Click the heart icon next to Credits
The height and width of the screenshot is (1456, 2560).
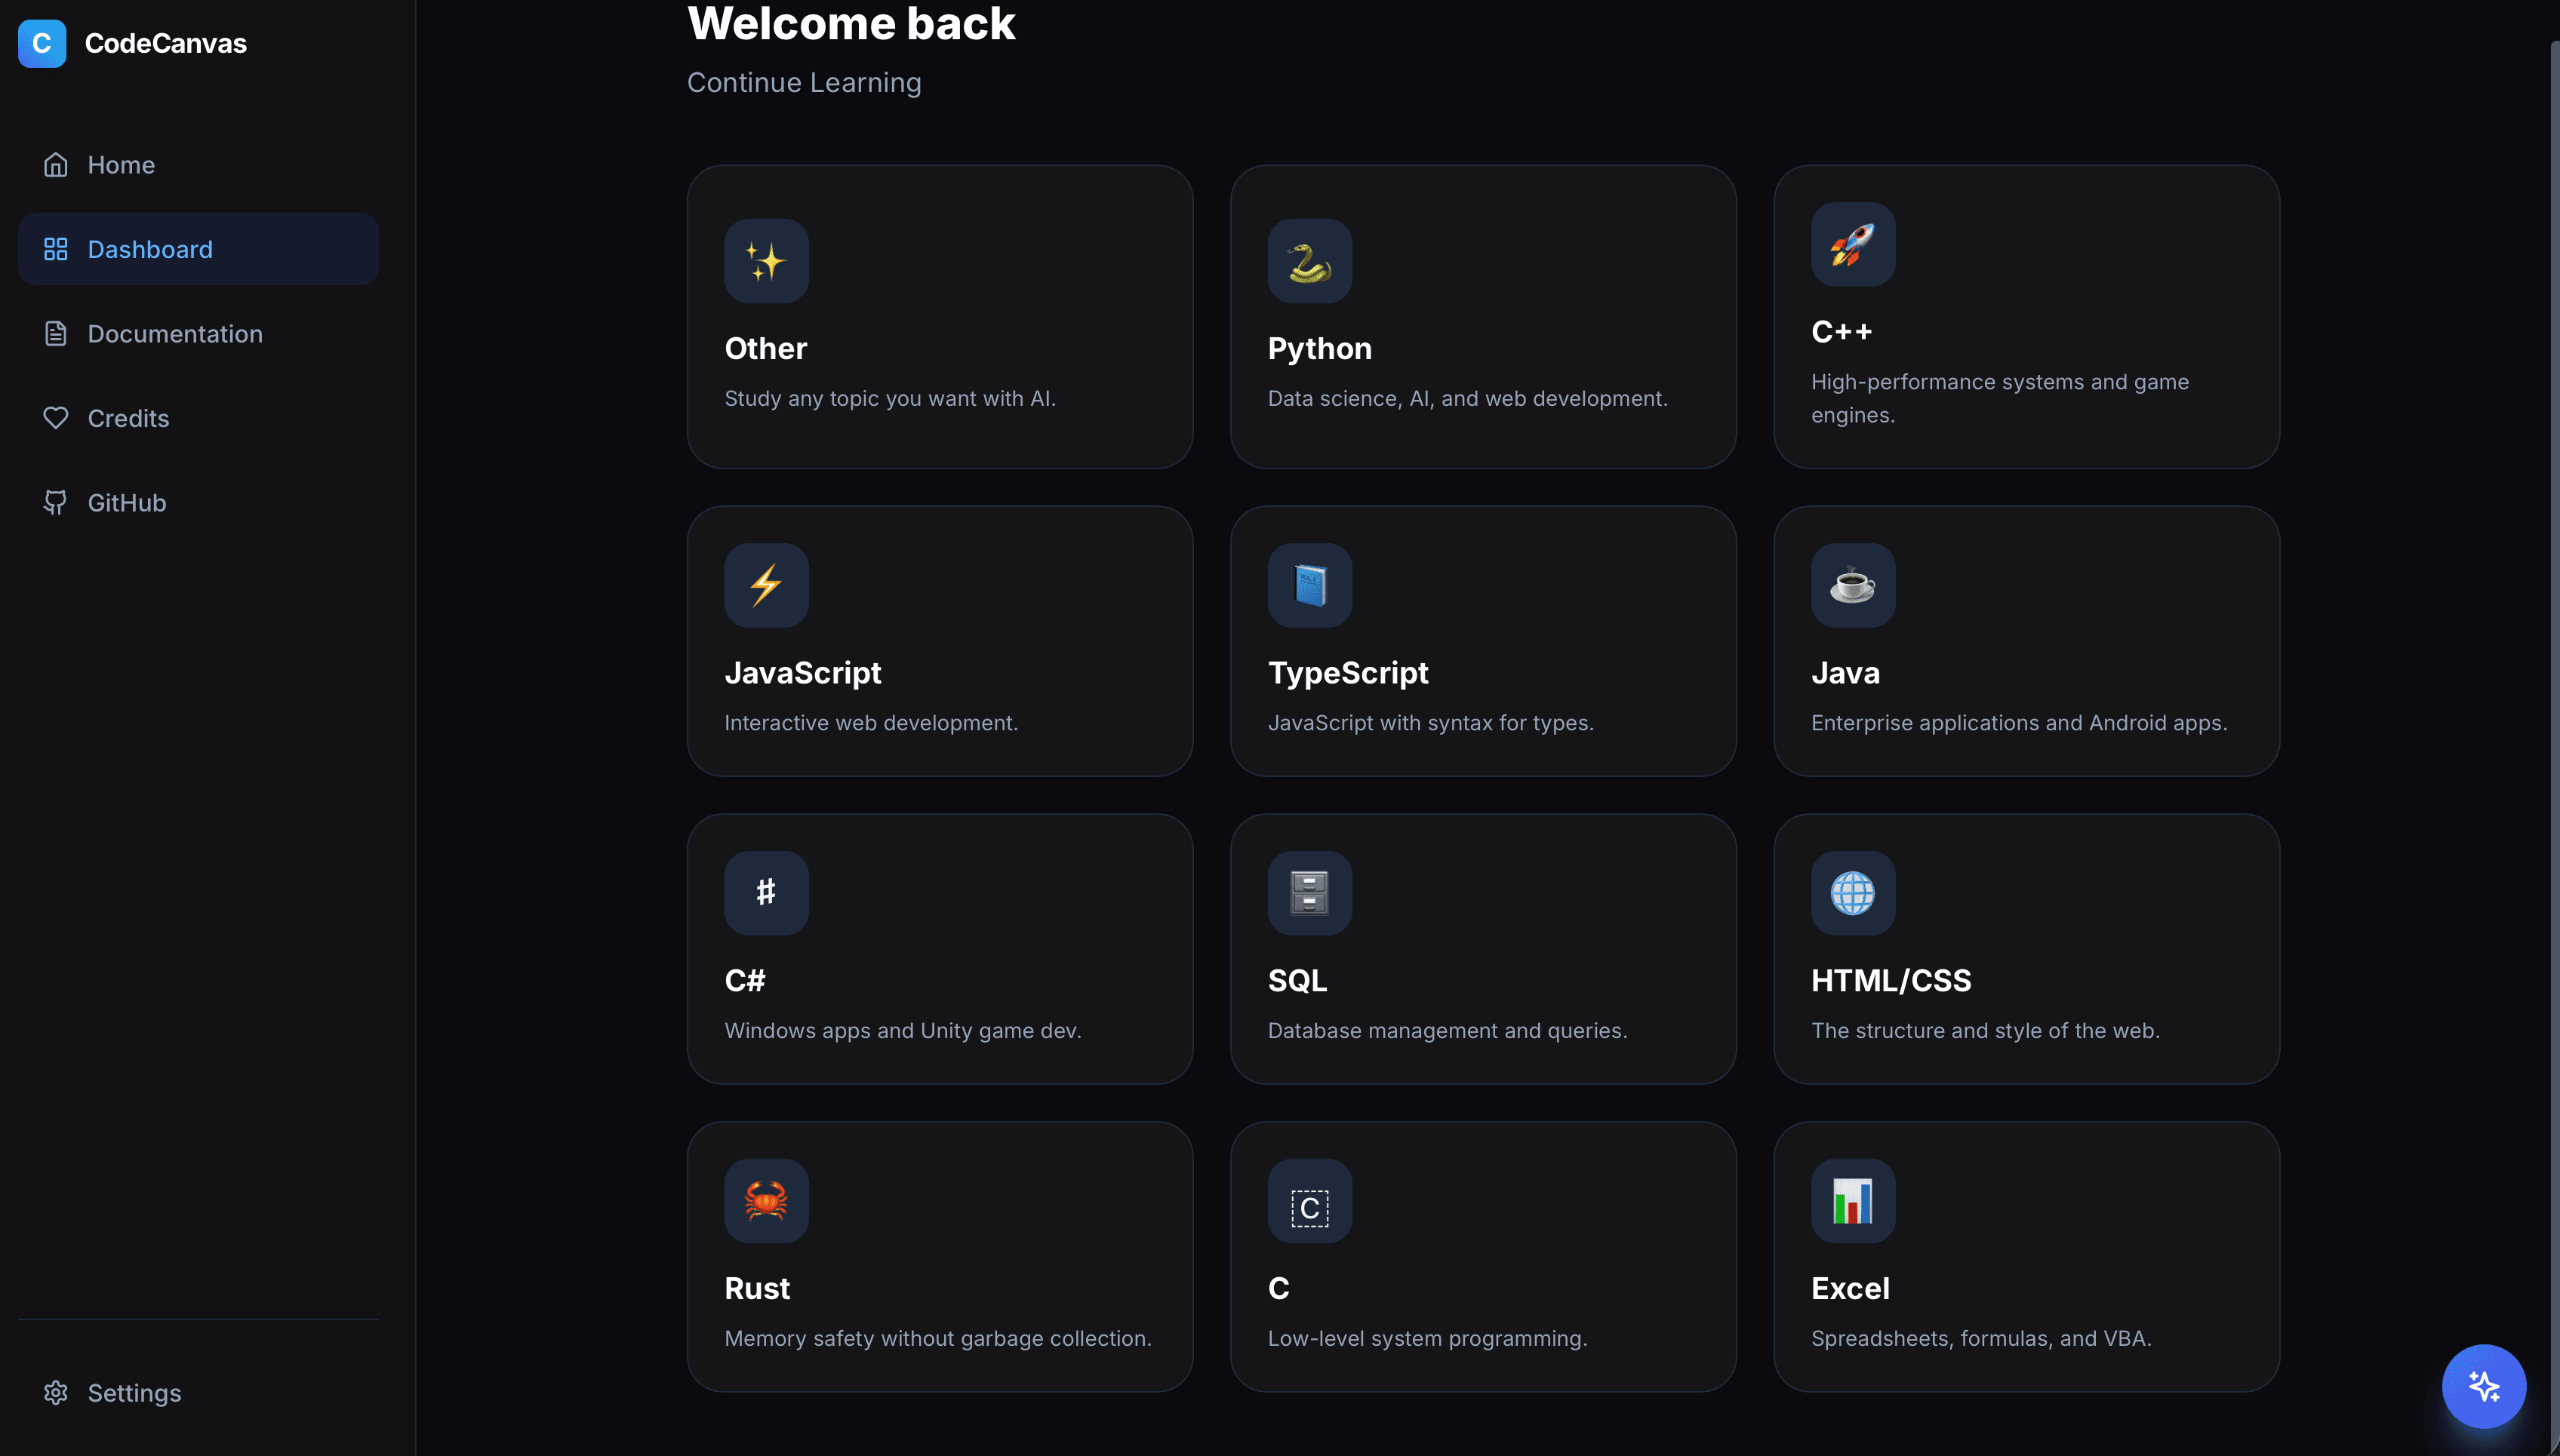pyautogui.click(x=56, y=418)
